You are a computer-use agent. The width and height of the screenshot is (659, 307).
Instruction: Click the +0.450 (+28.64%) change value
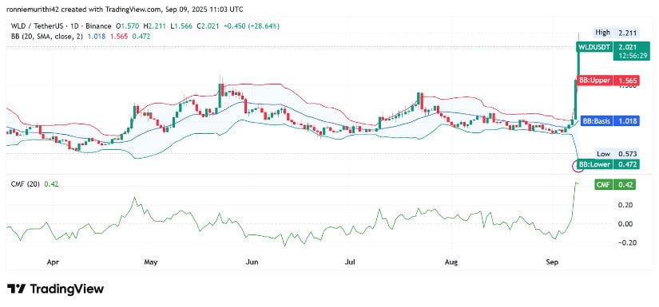pos(251,26)
